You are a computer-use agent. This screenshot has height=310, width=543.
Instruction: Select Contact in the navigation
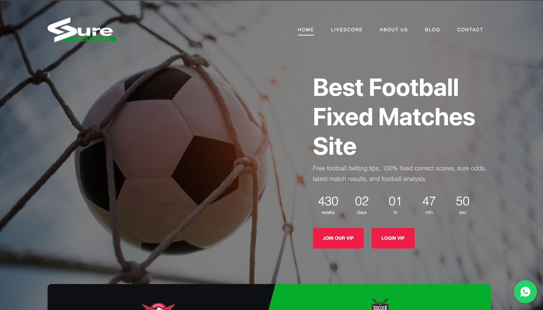470,30
